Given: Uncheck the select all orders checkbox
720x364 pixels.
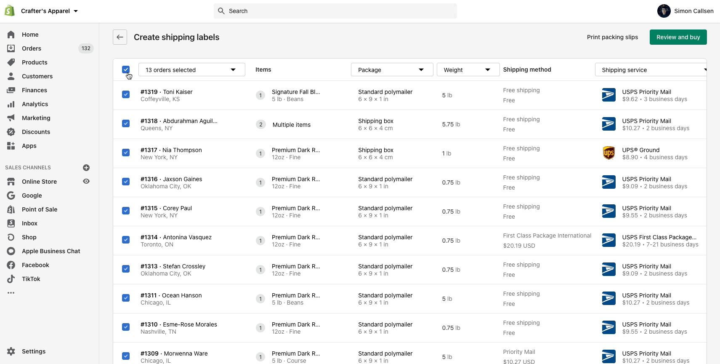Looking at the screenshot, I should tap(126, 70).
